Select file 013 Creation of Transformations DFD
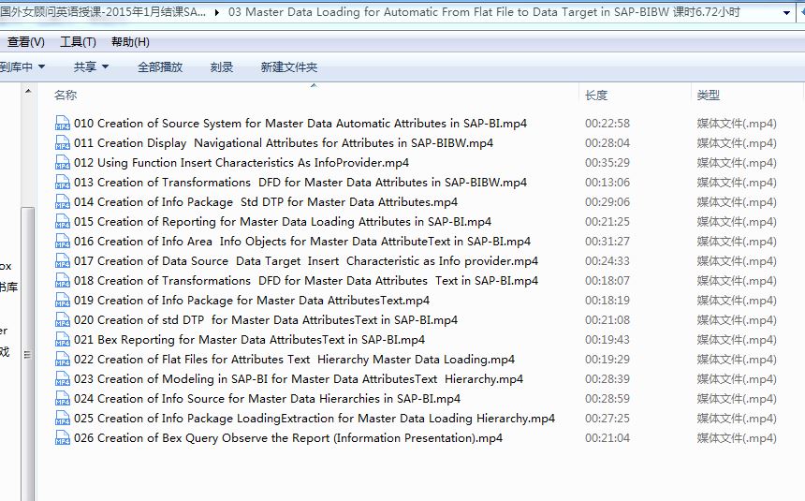This screenshot has height=501, width=805. [300, 183]
